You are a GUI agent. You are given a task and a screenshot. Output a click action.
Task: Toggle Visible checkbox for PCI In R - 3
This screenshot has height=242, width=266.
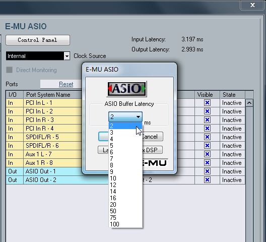click(207, 120)
